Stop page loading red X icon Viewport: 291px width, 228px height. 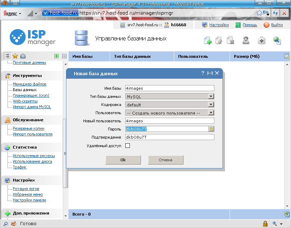(x=284, y=13)
